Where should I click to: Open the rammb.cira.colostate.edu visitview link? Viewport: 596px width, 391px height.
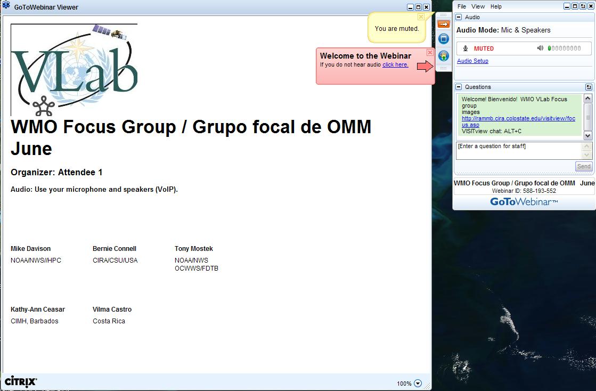point(518,119)
